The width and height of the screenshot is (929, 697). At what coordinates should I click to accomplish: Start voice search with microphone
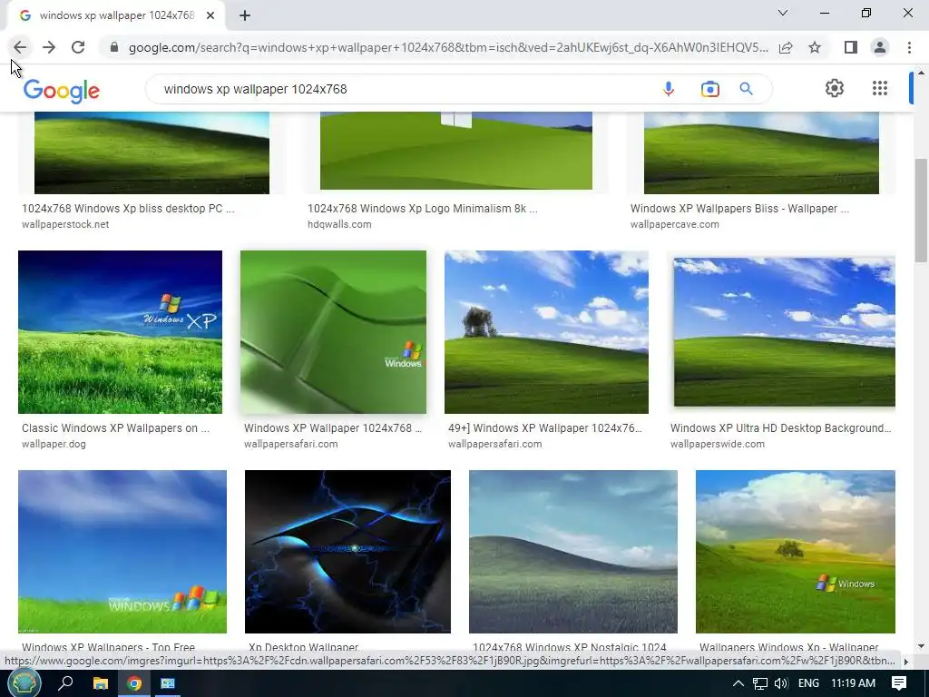coord(669,89)
